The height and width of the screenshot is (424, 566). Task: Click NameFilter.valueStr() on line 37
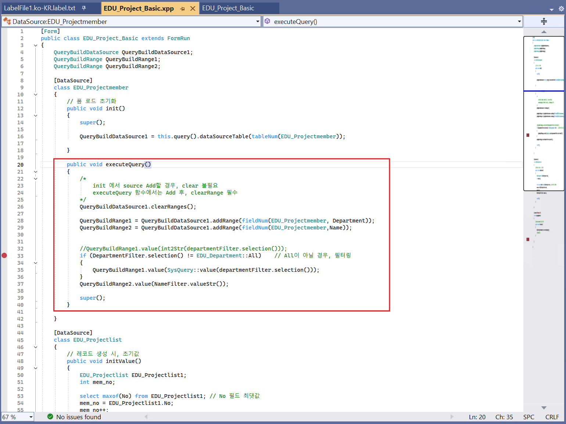click(190, 284)
